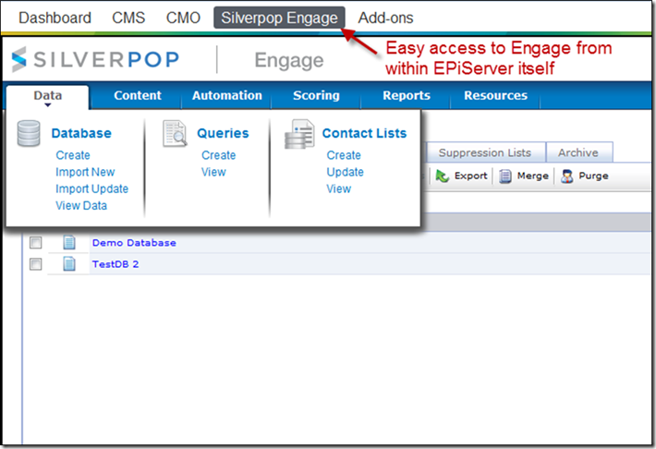
Task: Click Import New under Database
Action: (85, 172)
